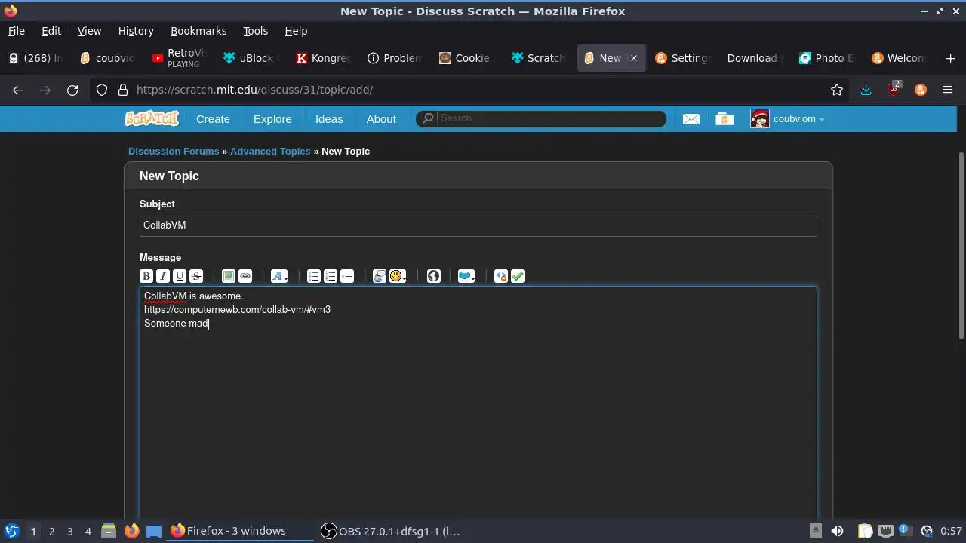Open the uBlock Origin extension icon
Screen dimensions: 966x543
tap(894, 89)
